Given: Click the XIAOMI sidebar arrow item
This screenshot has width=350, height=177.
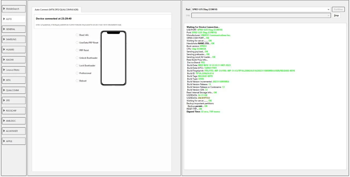Looking at the screenshot, I should coord(14,60).
